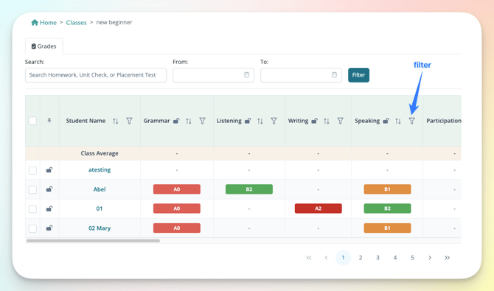
Task: Click the Filter button
Action: [358, 75]
